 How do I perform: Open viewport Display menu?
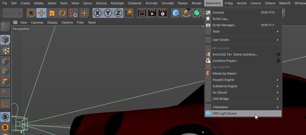click(52, 22)
